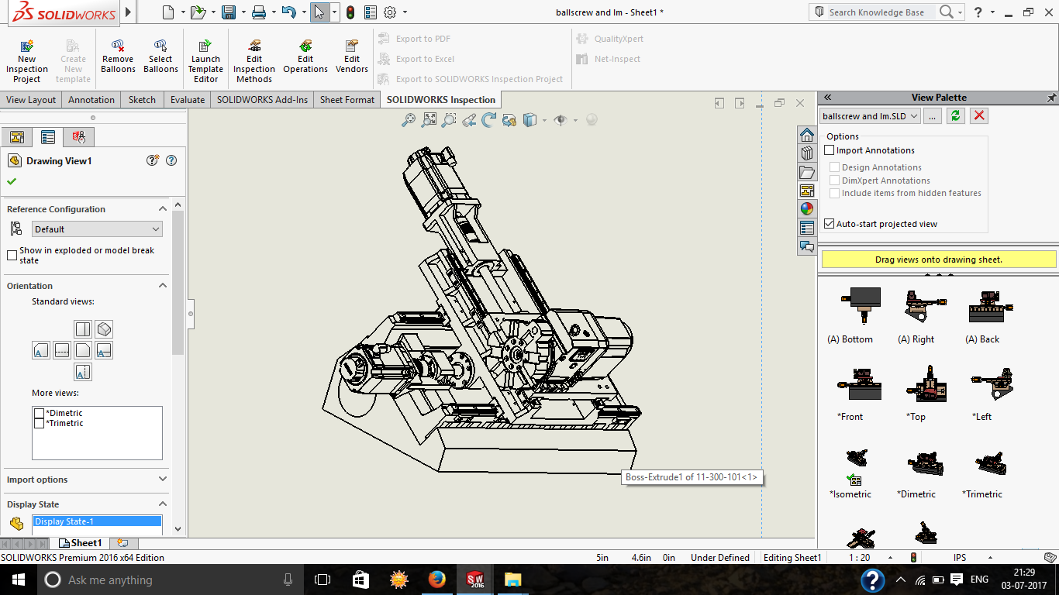This screenshot has width=1059, height=595.
Task: Select the Isometric standard view icon
Action: coord(104,329)
